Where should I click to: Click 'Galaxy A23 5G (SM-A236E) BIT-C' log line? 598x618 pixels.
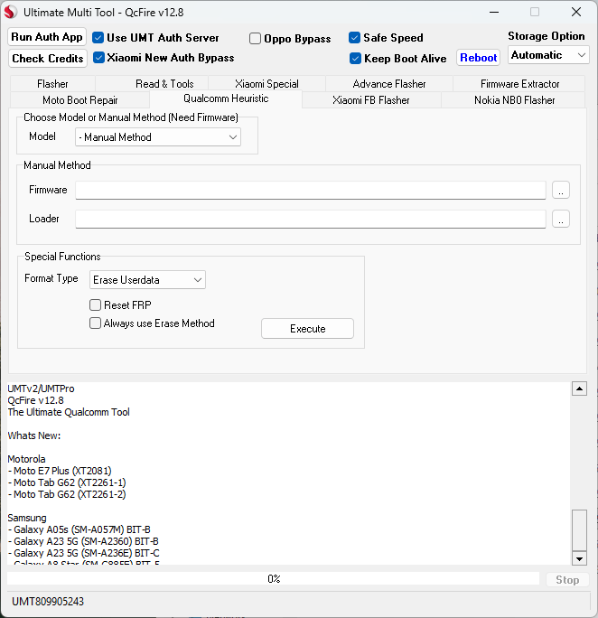(83, 553)
